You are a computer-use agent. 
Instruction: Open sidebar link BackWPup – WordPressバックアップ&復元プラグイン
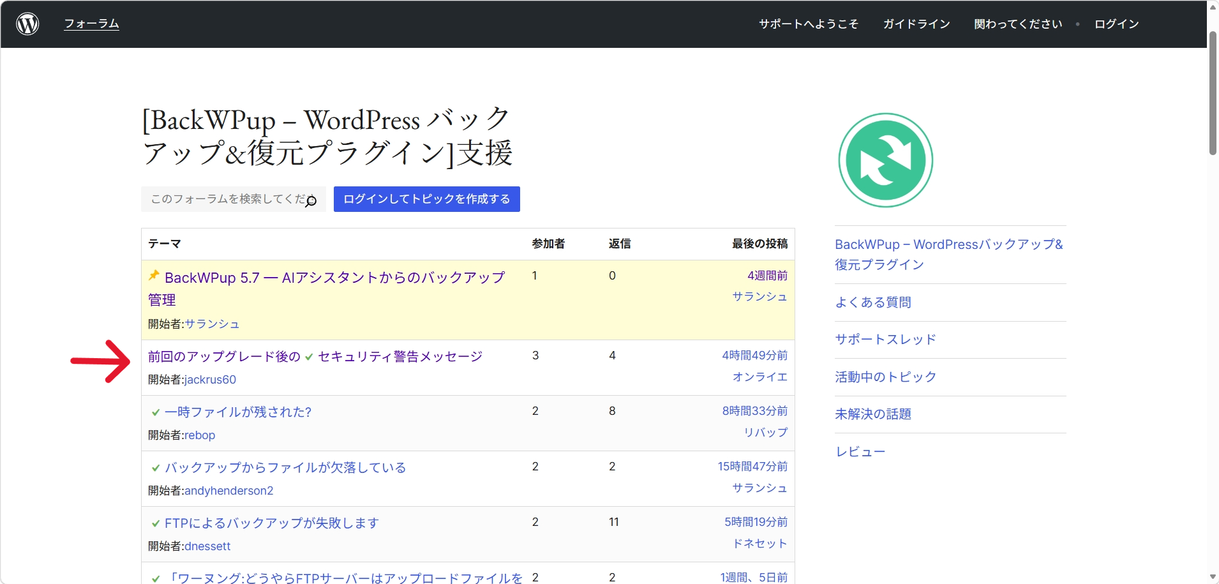949,254
